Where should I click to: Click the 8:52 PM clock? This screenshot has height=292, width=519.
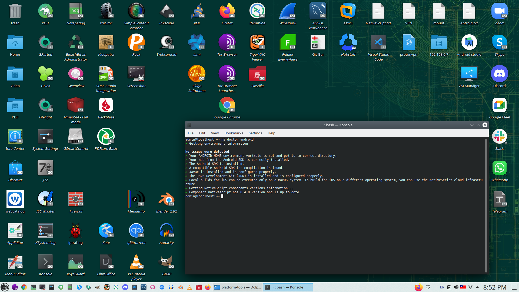[495, 287]
